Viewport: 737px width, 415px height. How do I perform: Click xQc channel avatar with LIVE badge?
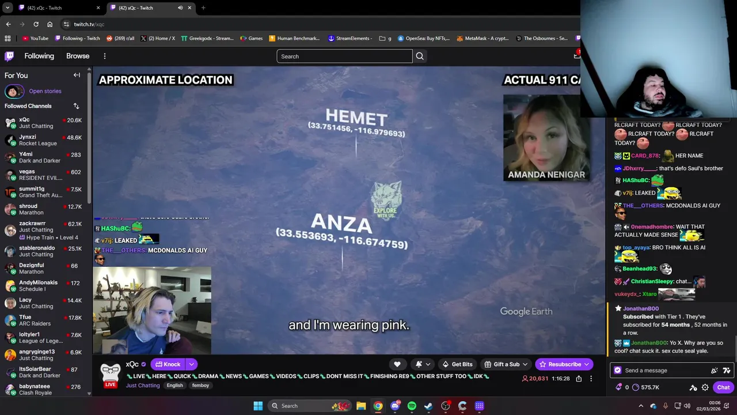[110, 375]
